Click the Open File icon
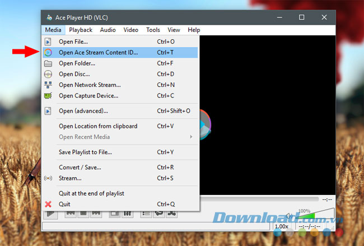364x246 pixels. [48, 41]
